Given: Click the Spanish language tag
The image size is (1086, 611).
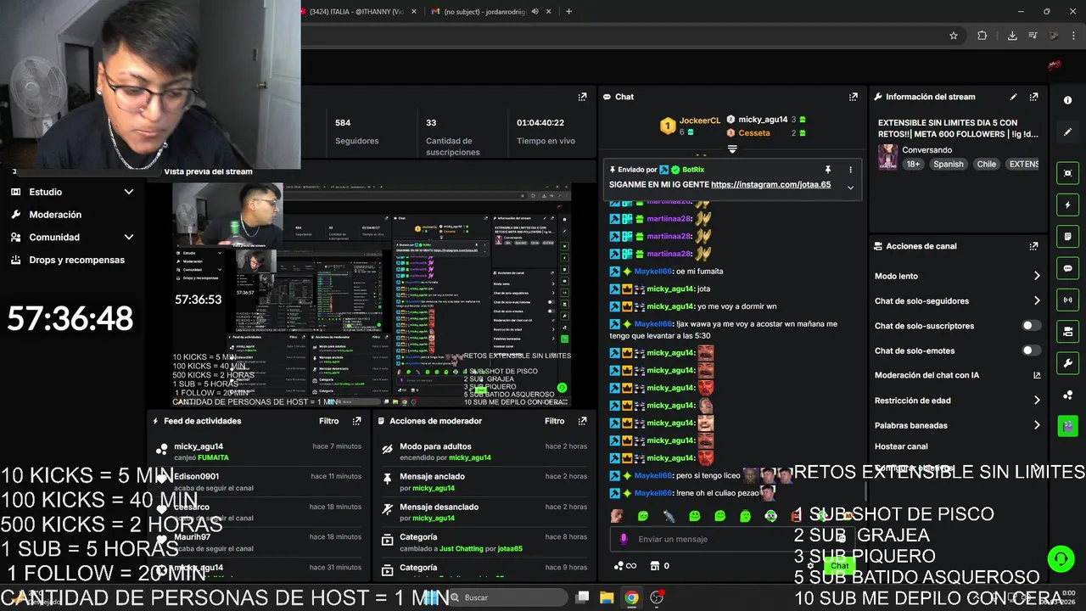Looking at the screenshot, I should (948, 164).
